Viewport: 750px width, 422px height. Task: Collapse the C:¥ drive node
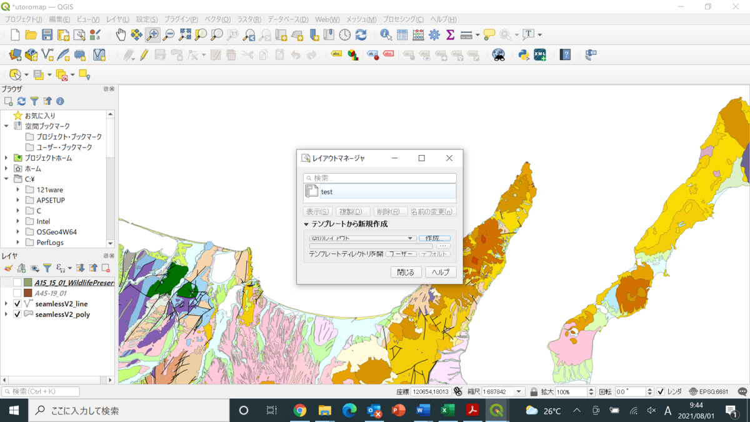[6, 179]
